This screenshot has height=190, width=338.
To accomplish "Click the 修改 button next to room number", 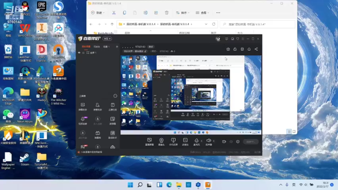I will [x=151, y=47].
